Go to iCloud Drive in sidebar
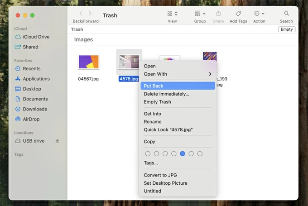 click(x=36, y=37)
